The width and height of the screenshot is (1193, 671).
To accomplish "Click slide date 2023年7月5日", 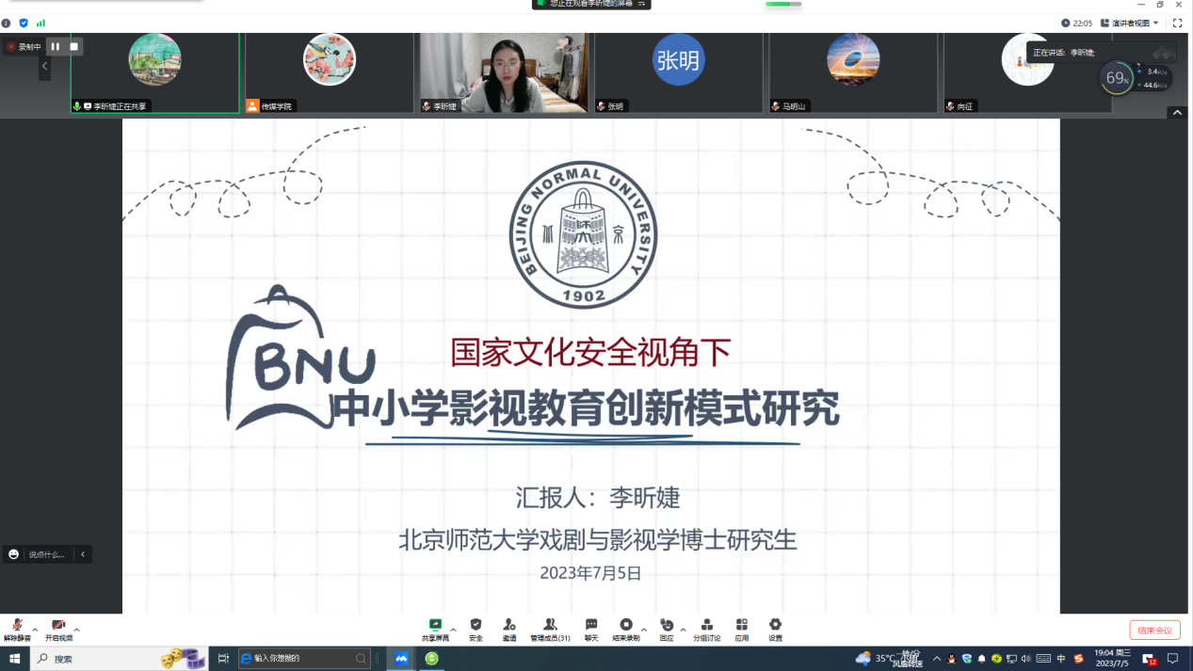I will click(x=590, y=572).
